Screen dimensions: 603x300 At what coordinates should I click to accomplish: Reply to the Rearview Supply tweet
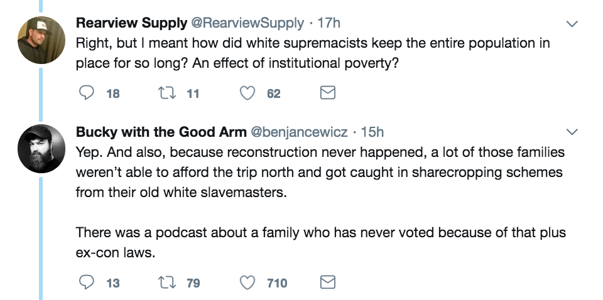[x=86, y=94]
